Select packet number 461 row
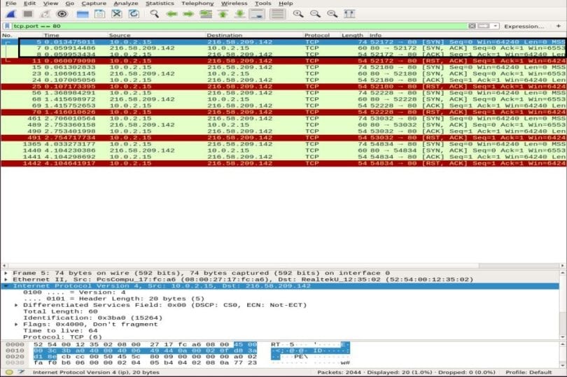 click(x=283, y=119)
